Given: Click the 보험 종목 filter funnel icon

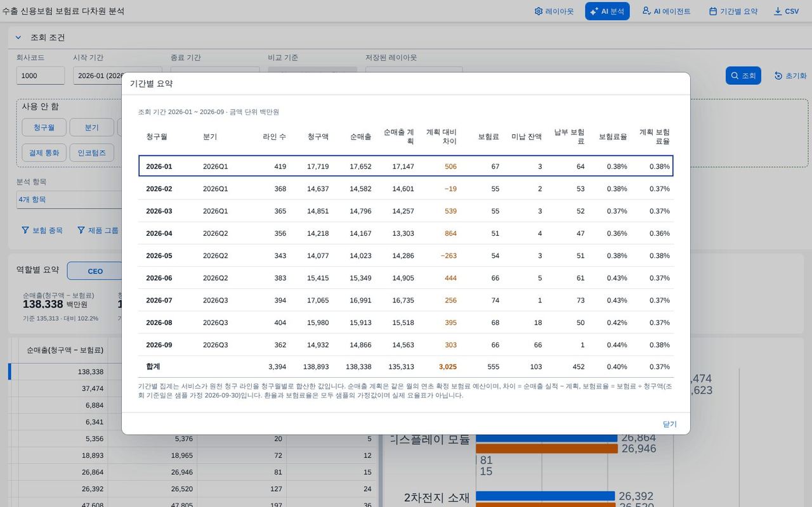Looking at the screenshot, I should [x=25, y=230].
